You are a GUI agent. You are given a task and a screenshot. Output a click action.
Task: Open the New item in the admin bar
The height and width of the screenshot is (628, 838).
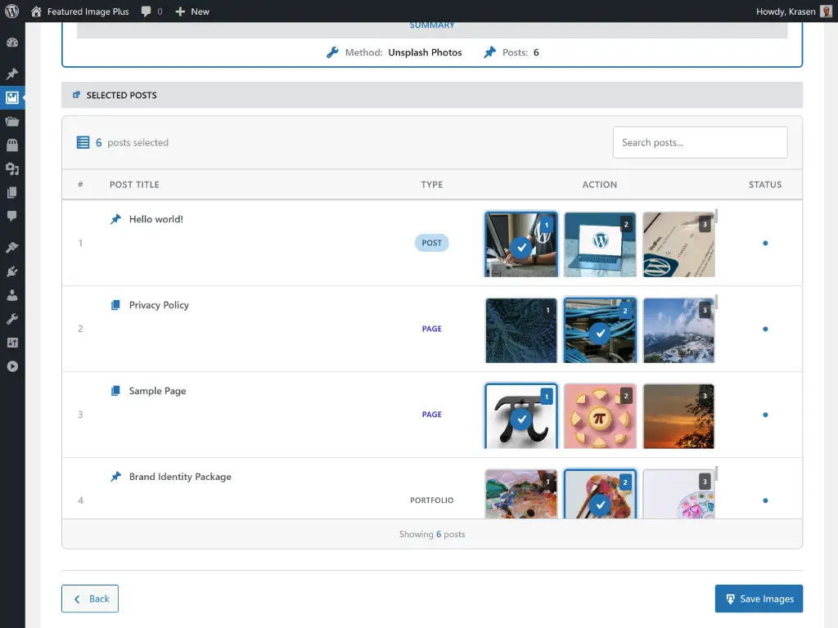(x=193, y=11)
